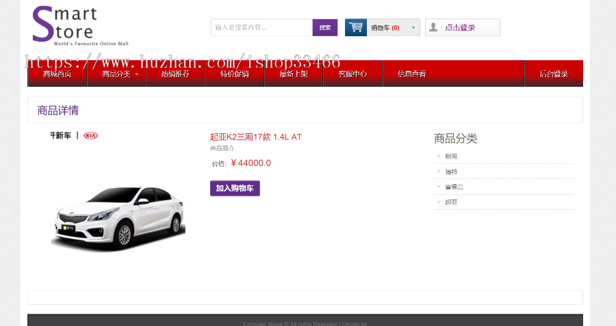This screenshot has height=326, width=616.
Task: Click the ¥44000.0 price text
Action: (x=251, y=163)
